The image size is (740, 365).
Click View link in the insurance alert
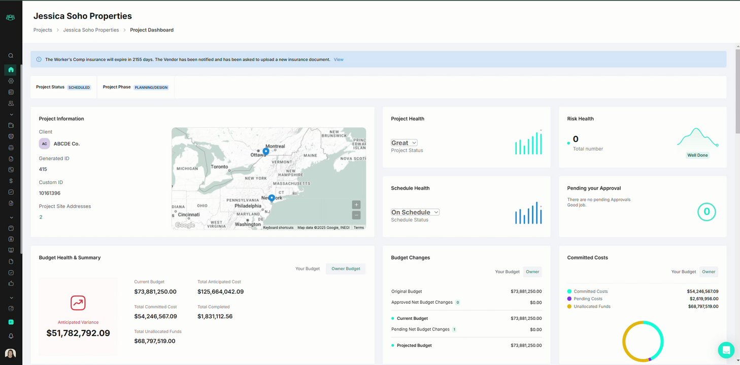339,60
